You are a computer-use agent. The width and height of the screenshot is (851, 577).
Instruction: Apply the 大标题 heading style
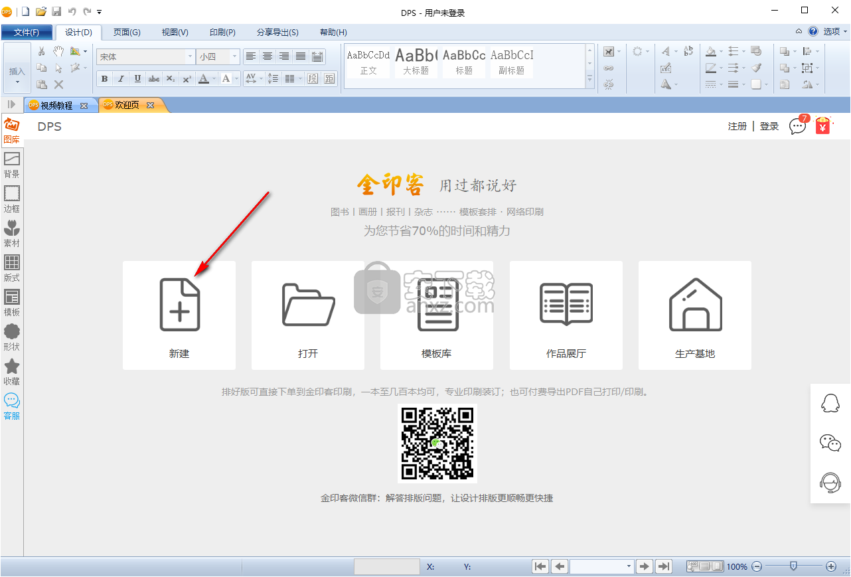pyautogui.click(x=416, y=61)
